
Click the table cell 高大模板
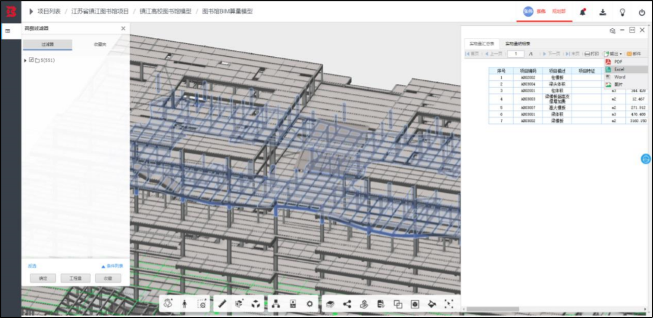click(557, 107)
